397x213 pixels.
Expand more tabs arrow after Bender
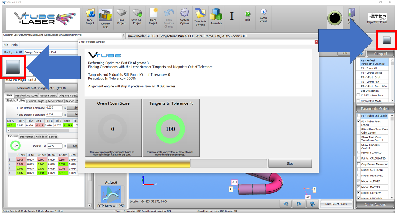tap(77, 101)
